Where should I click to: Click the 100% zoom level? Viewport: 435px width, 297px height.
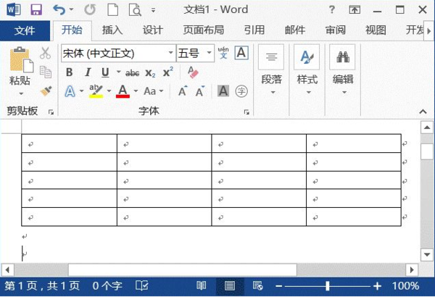coord(405,285)
